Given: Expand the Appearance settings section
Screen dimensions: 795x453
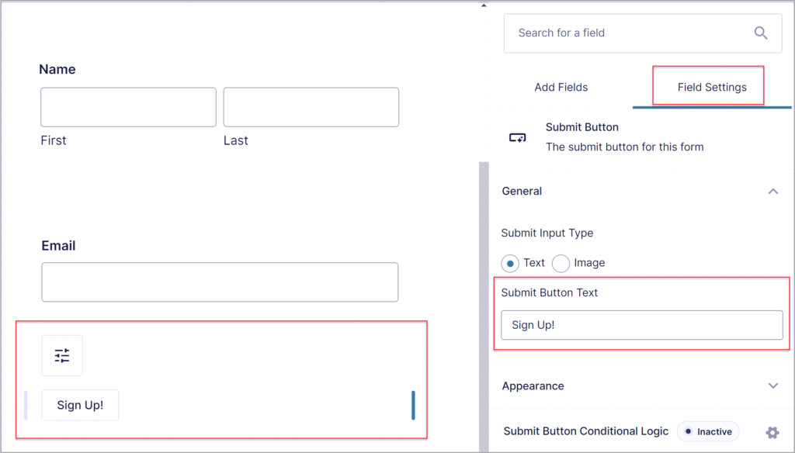Looking at the screenshot, I should pyautogui.click(x=773, y=386).
